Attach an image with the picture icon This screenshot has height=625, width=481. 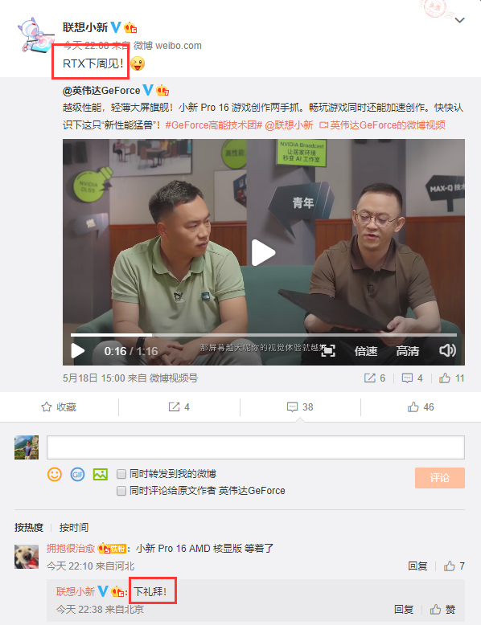101,474
